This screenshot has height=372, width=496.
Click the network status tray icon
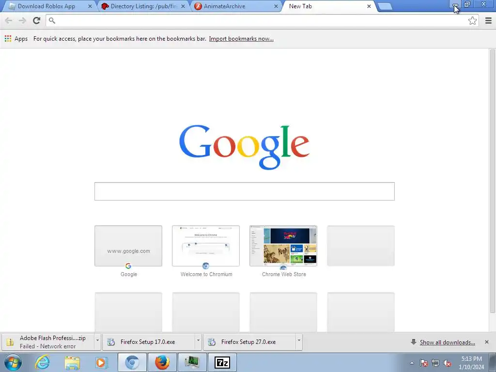pyautogui.click(x=435, y=363)
